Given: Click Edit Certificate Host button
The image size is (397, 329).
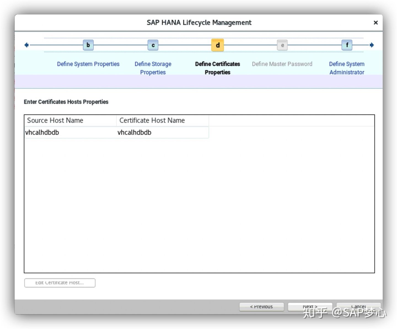Looking at the screenshot, I should [60, 283].
